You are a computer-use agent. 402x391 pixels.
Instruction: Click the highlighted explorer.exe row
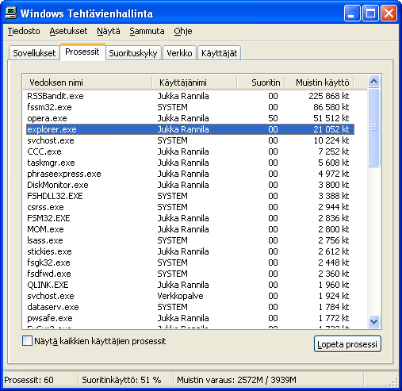pos(190,129)
